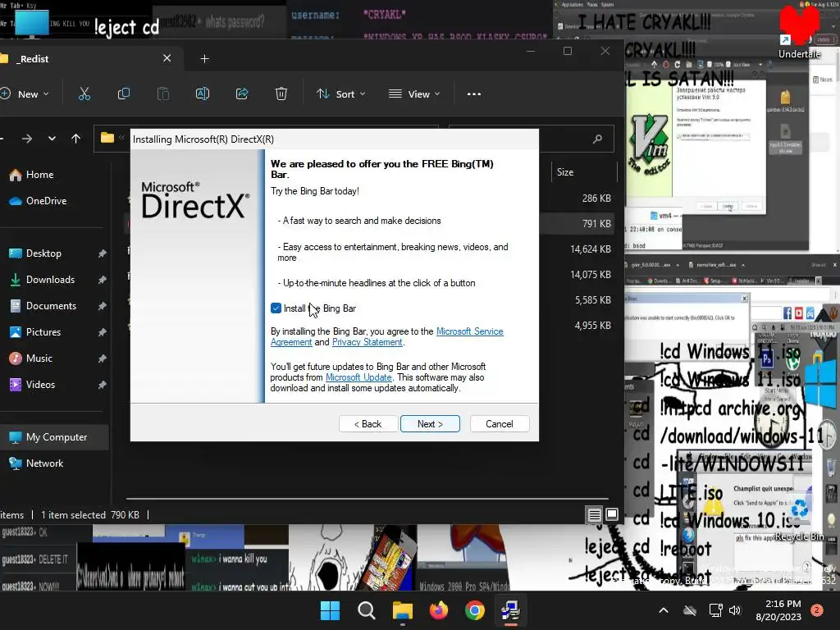Expand recent locations chevron next to Forward
This screenshot has height=630, width=840.
click(x=52, y=139)
